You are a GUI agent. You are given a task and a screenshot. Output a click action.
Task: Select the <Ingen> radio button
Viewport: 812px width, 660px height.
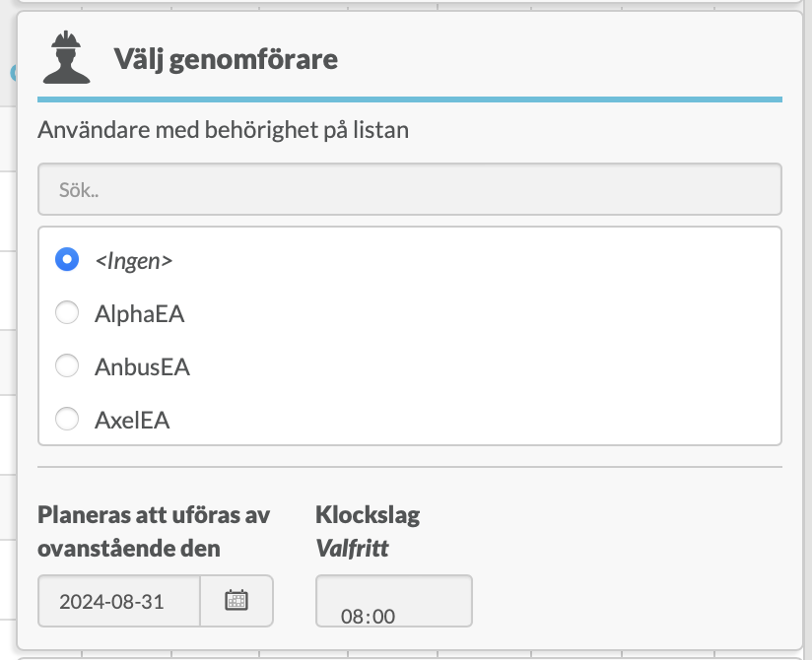point(67,260)
